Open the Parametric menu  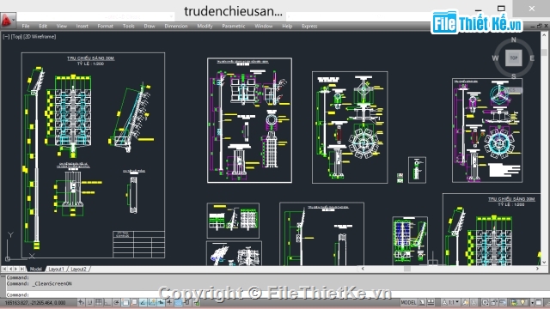pos(233,26)
